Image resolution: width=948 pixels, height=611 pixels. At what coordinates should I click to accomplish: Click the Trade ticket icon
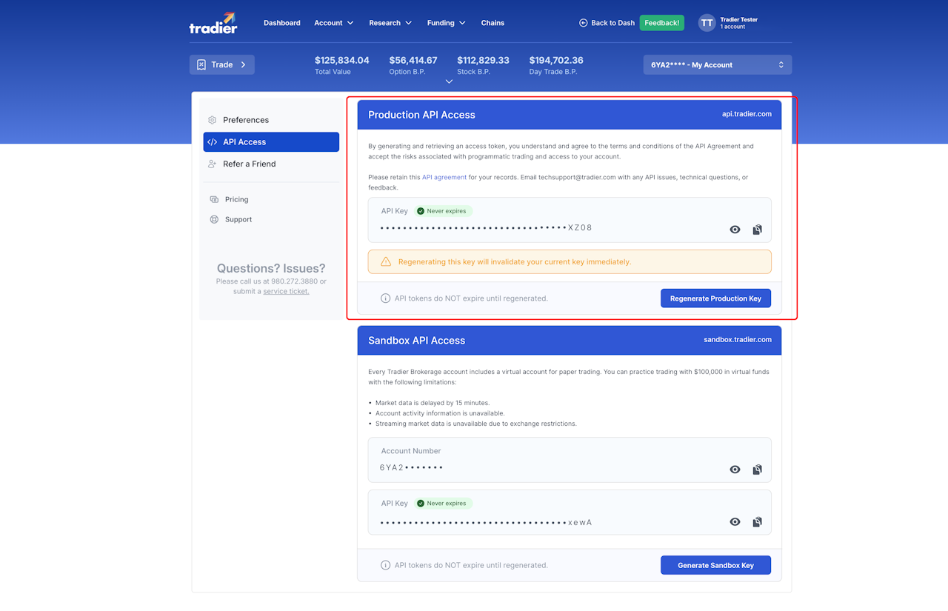coord(201,64)
